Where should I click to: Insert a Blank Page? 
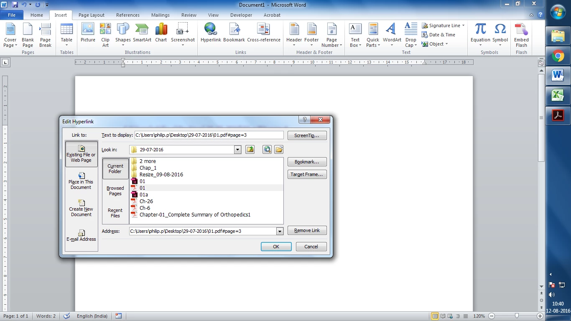point(28,36)
